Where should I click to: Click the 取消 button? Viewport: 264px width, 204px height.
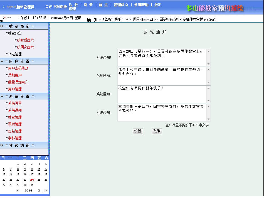pyautogui.click(x=157, y=131)
